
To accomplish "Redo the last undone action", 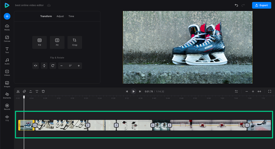I will pyautogui.click(x=243, y=5).
